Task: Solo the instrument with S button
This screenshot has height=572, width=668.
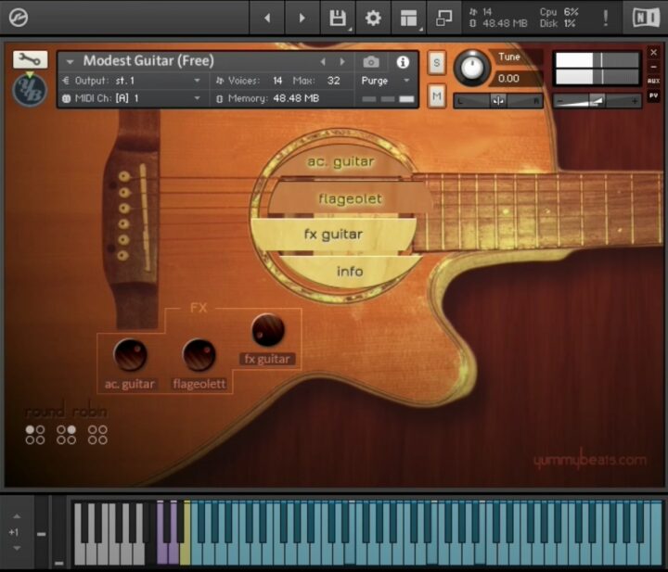Action: (437, 62)
